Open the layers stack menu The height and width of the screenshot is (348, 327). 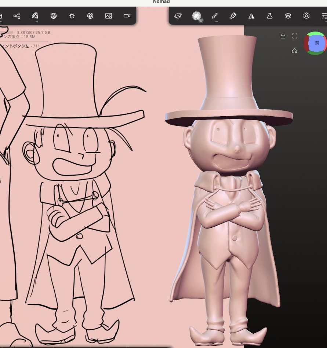point(288,16)
